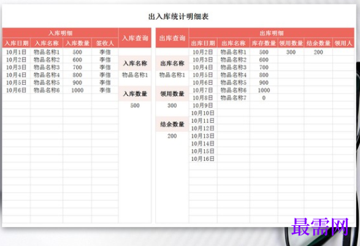360x246 pixels.
Task: Click 物品名称3 in the 出库名称 column
Action: point(233,67)
